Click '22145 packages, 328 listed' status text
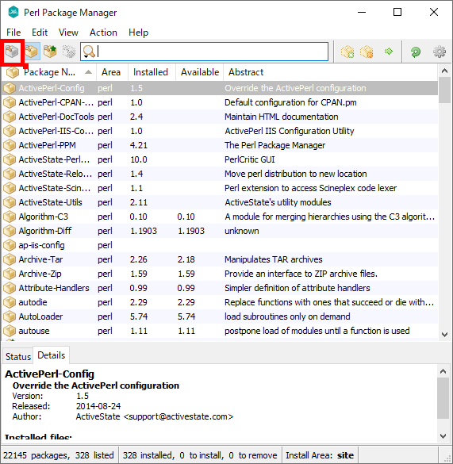The image size is (453, 464). click(x=59, y=455)
